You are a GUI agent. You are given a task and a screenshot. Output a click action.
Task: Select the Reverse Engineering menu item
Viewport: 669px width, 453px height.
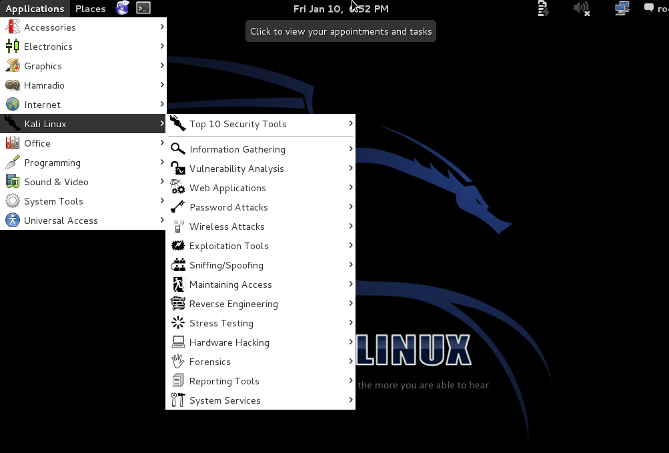233,304
